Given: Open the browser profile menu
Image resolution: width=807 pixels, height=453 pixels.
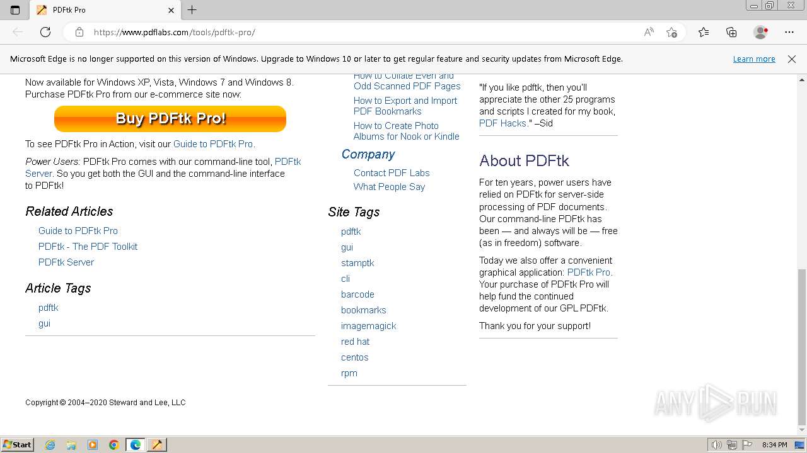Looking at the screenshot, I should pyautogui.click(x=761, y=32).
